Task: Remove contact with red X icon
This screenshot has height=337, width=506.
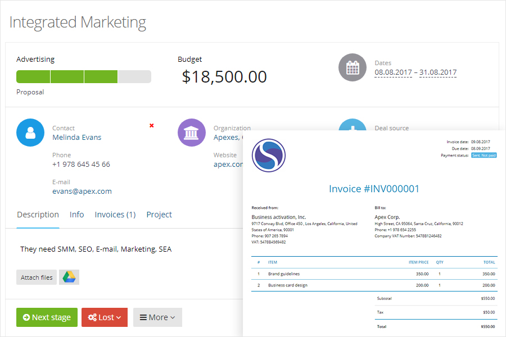Action: pos(152,125)
